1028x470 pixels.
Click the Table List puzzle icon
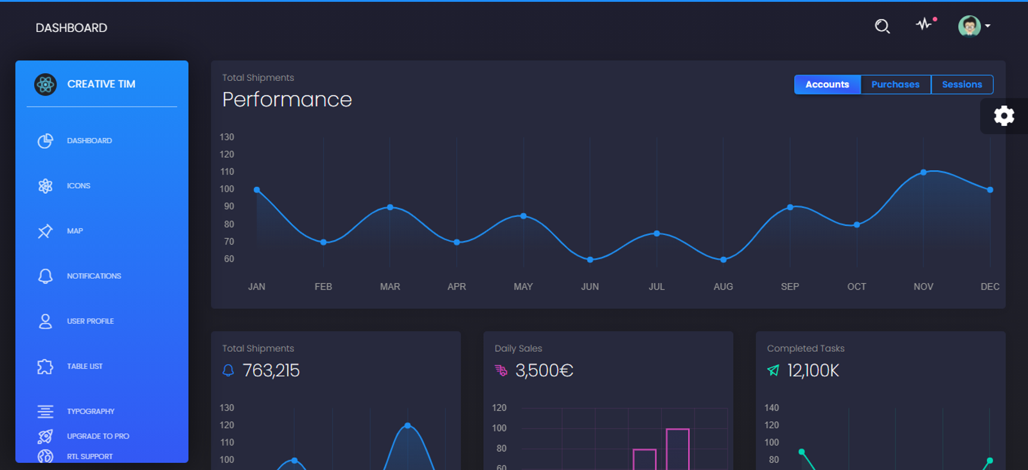45,367
